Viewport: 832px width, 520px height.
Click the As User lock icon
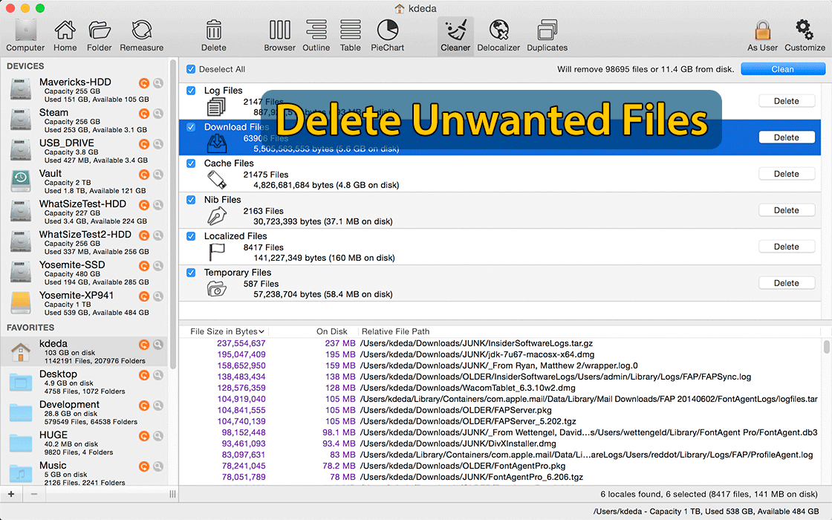762,35
